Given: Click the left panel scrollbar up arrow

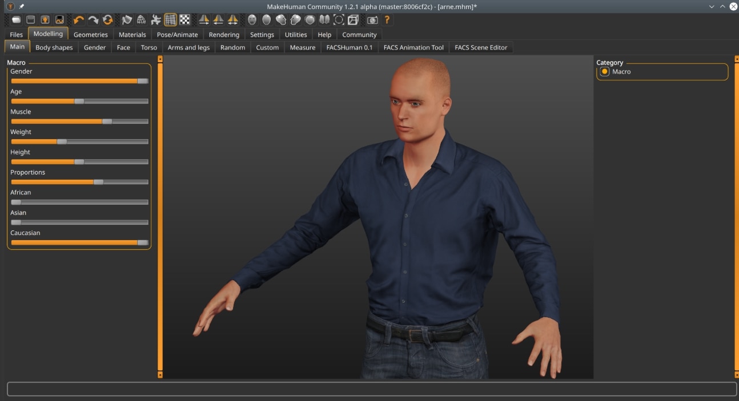Looking at the screenshot, I should [160, 58].
